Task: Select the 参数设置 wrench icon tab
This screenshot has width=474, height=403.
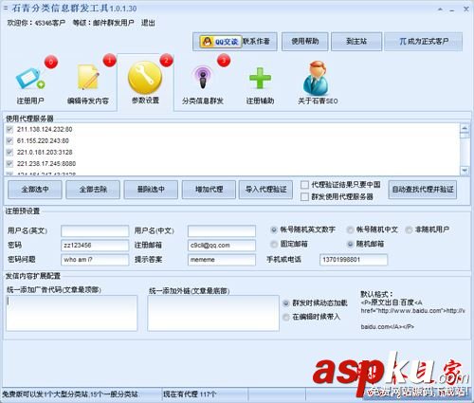Action: pos(145,82)
